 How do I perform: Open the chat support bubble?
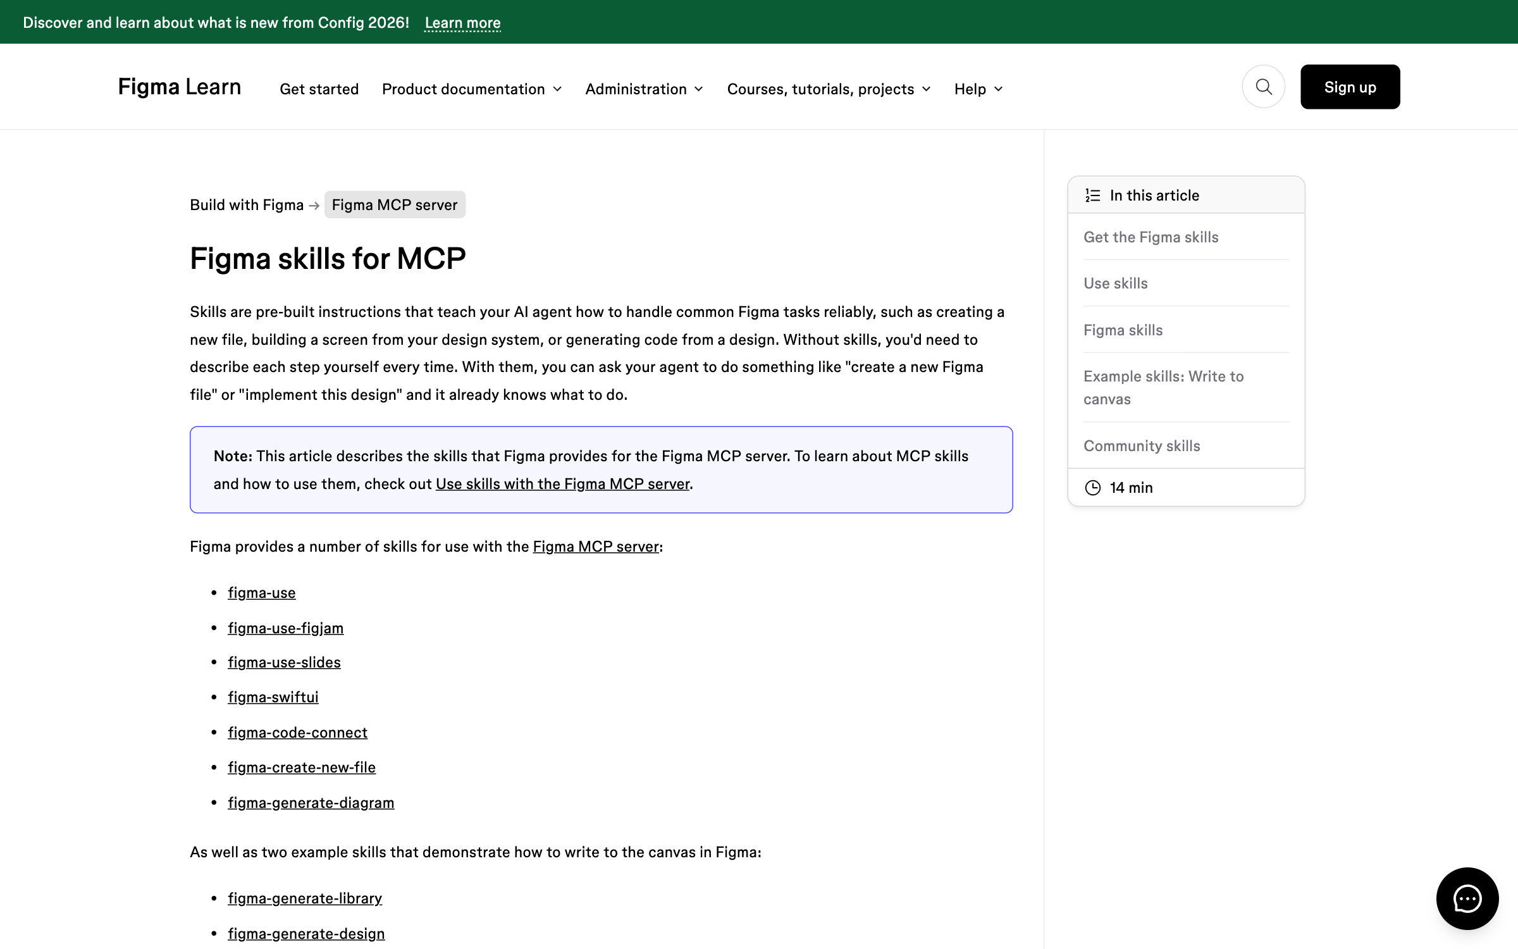coord(1467,898)
